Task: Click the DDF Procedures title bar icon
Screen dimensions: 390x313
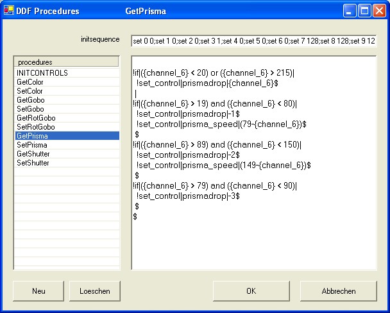Action: click(x=9, y=11)
